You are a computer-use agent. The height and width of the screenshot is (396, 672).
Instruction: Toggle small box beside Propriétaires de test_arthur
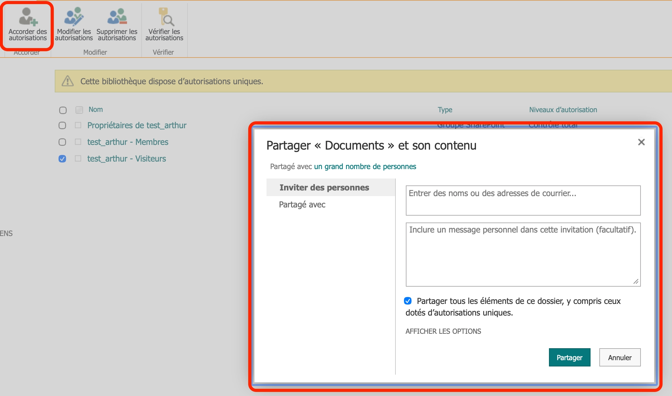click(78, 125)
